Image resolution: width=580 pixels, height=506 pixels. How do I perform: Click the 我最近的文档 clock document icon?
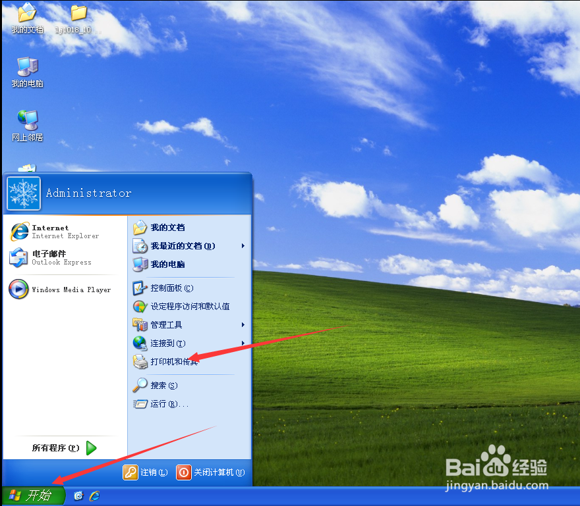[140, 246]
